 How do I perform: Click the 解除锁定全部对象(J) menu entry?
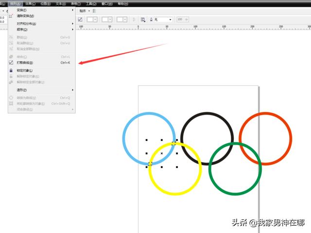pyautogui.click(x=42, y=82)
